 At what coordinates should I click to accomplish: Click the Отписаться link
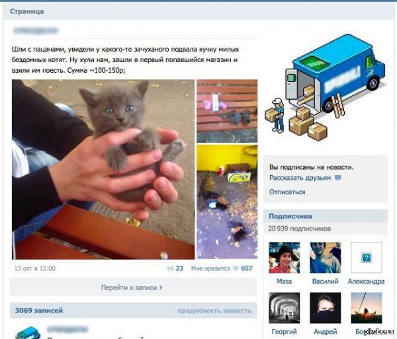[287, 192]
